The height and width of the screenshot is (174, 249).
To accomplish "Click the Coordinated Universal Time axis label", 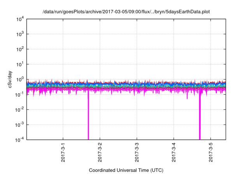I will [x=126, y=170].
